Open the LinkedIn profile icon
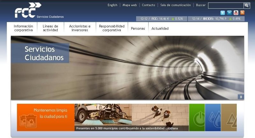 click(x=229, y=13)
